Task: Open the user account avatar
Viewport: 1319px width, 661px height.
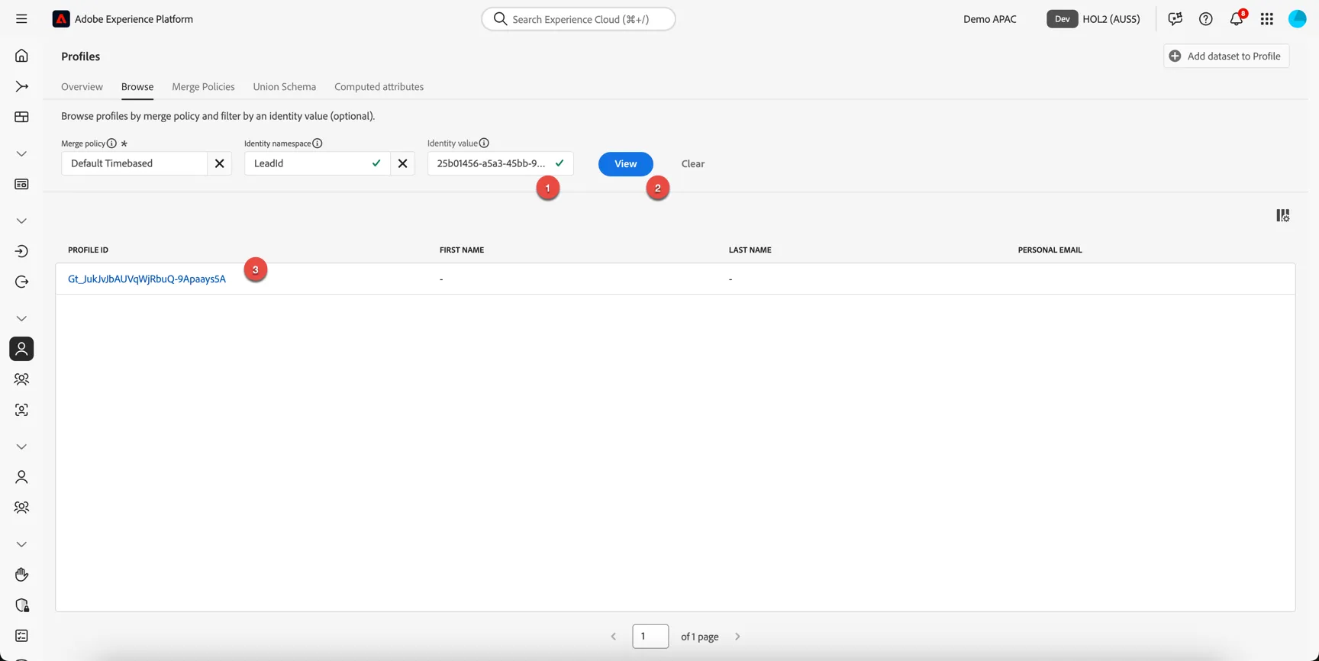Action: [1298, 19]
